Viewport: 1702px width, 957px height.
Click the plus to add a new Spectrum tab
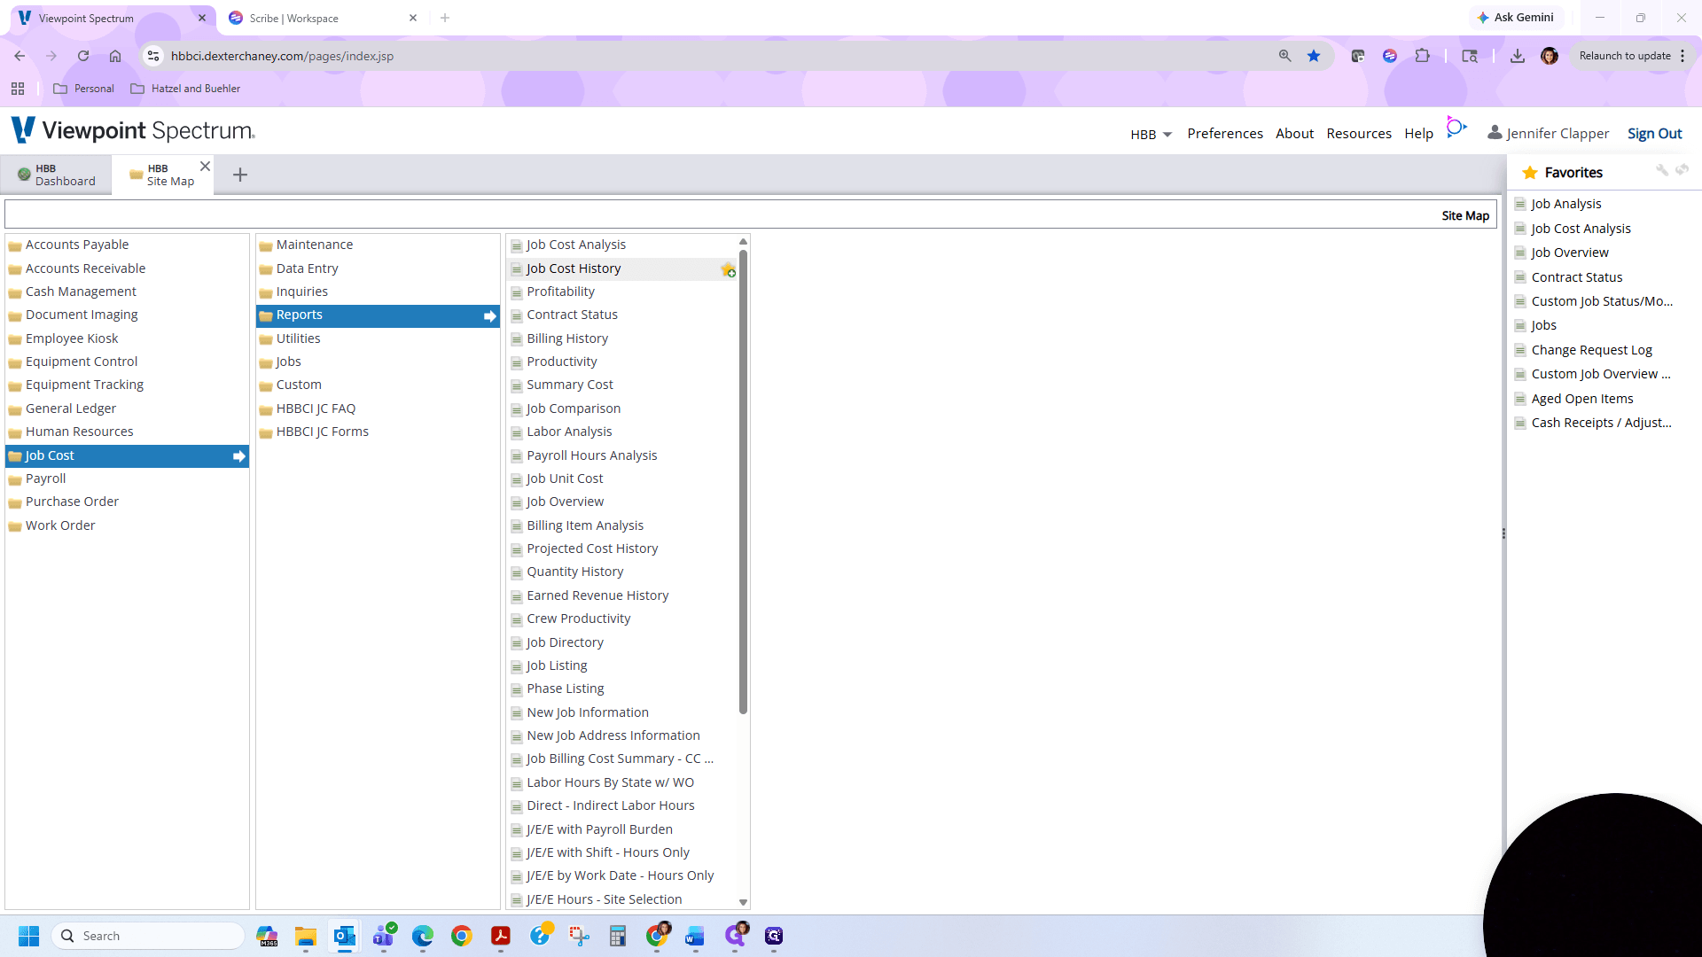[x=240, y=175]
